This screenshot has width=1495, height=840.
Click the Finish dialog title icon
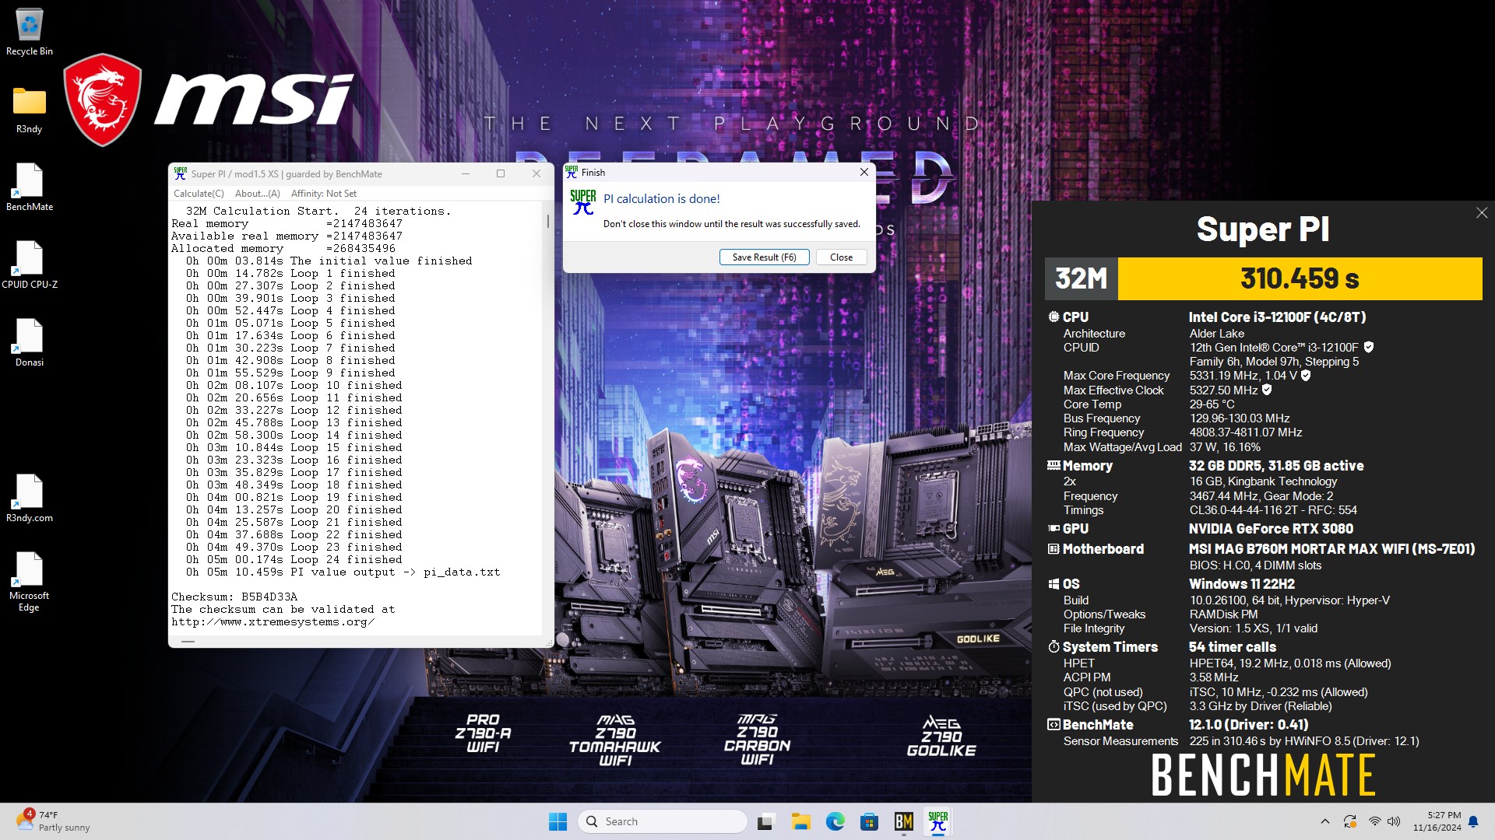pyautogui.click(x=572, y=172)
